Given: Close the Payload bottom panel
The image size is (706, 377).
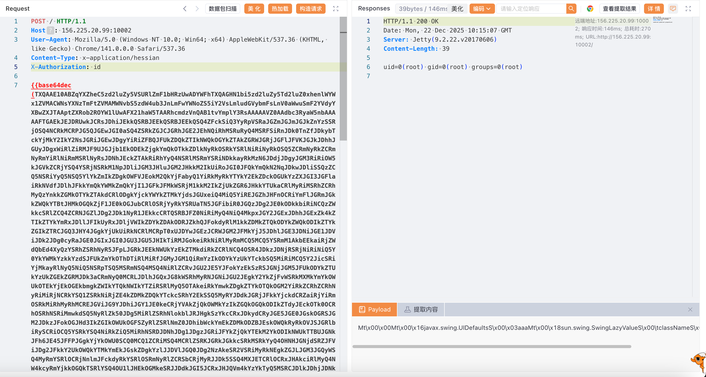Looking at the screenshot, I should click(x=690, y=309).
